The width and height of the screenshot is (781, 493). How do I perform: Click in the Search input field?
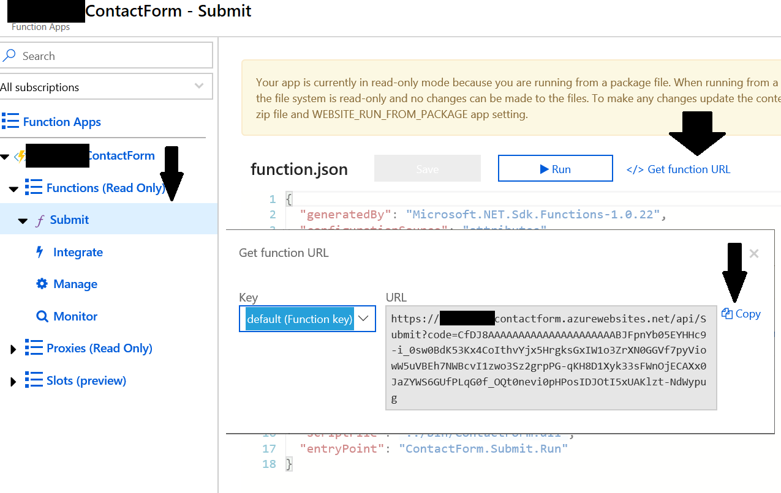pos(106,55)
